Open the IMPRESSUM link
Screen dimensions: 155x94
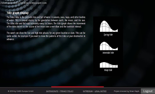[88, 91]
